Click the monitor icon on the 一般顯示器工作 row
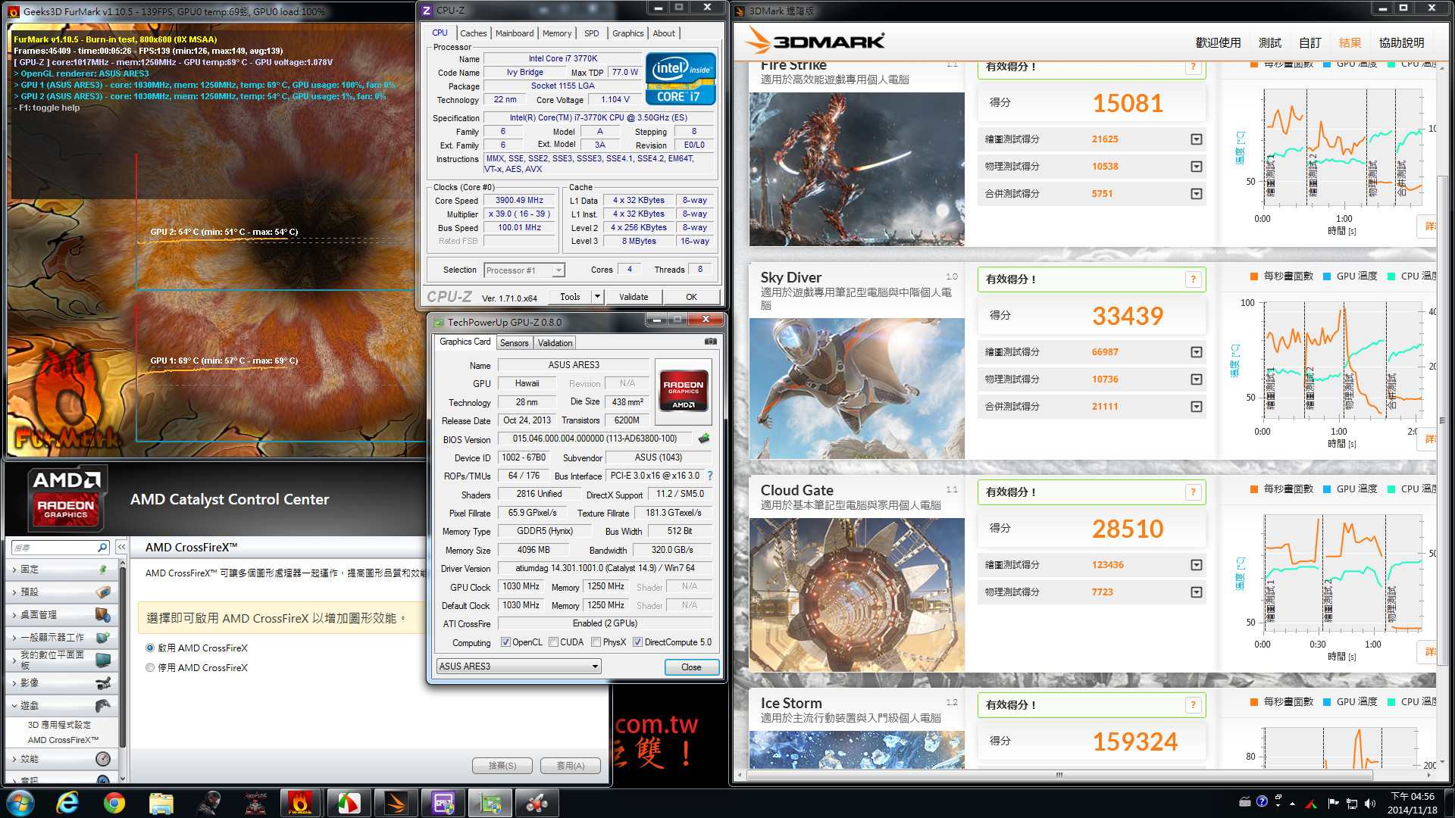 coord(103,638)
